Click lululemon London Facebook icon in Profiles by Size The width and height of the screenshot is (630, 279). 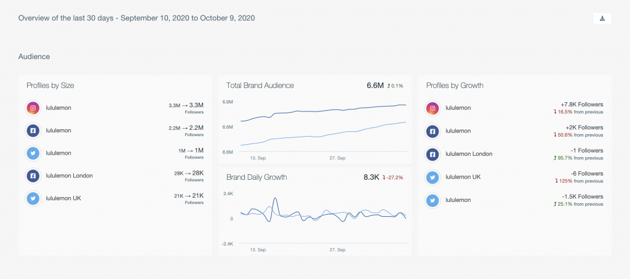tap(34, 176)
